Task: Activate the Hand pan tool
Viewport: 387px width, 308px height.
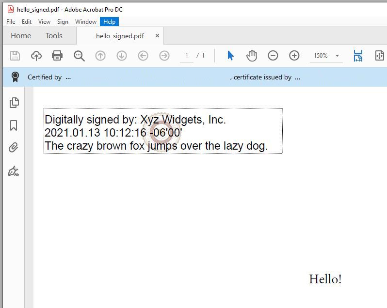Action: [x=251, y=56]
